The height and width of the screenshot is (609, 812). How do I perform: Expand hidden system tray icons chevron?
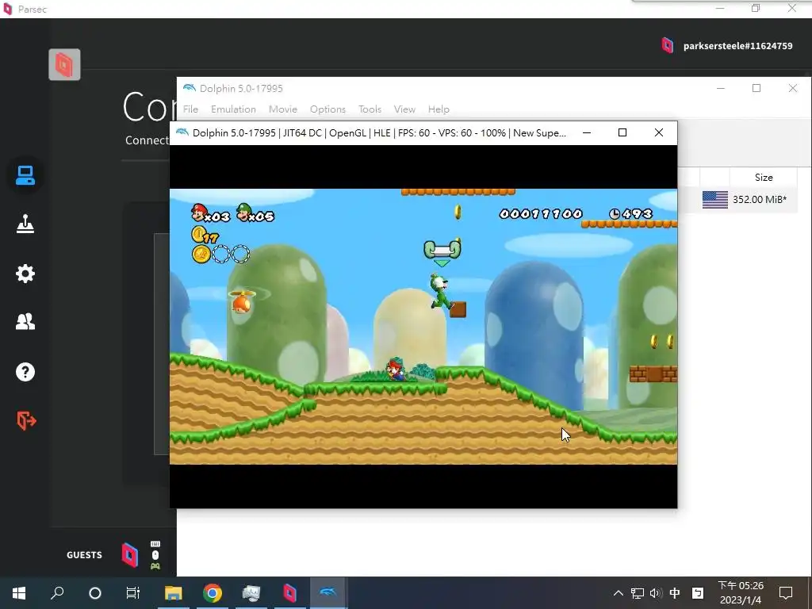click(x=618, y=593)
